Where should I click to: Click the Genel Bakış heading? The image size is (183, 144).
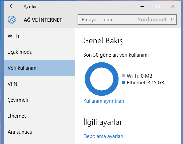pyautogui.click(x=103, y=41)
